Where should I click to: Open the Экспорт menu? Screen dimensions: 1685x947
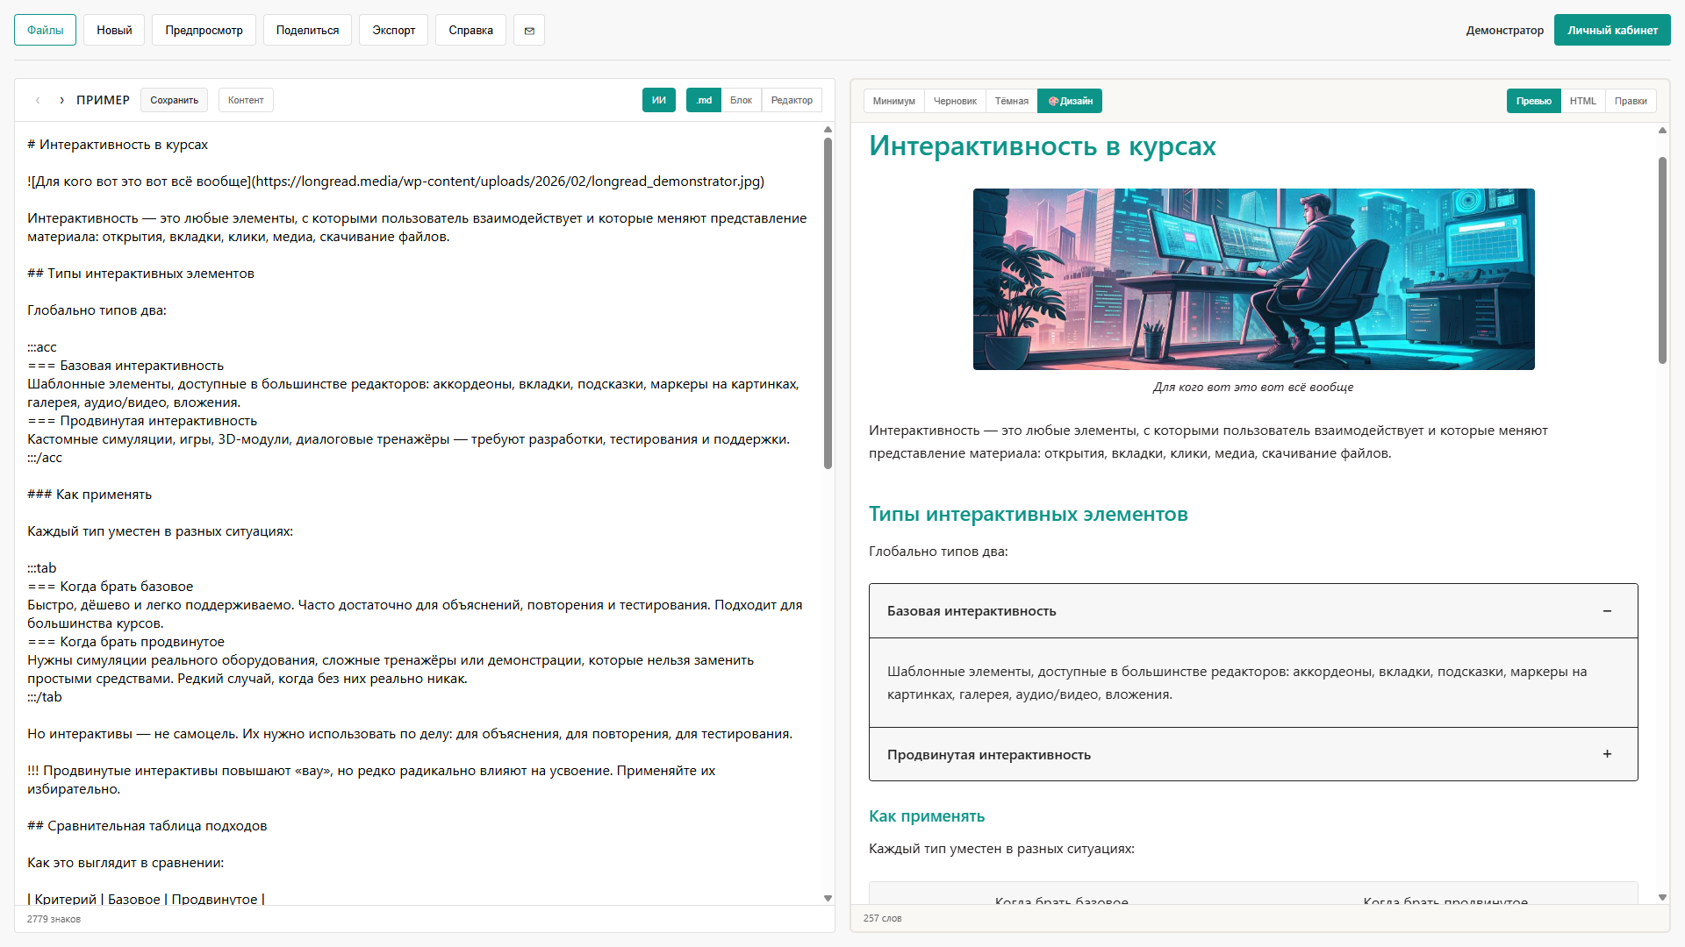click(x=393, y=31)
